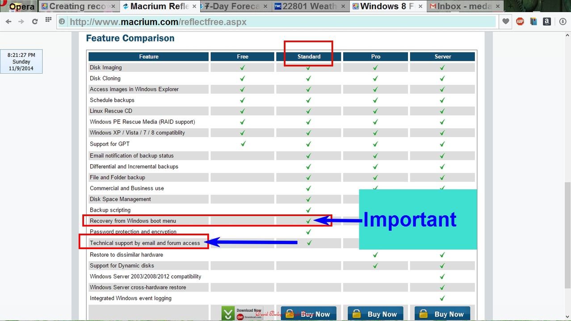Click Buy Now under Pro column

pyautogui.click(x=375, y=313)
